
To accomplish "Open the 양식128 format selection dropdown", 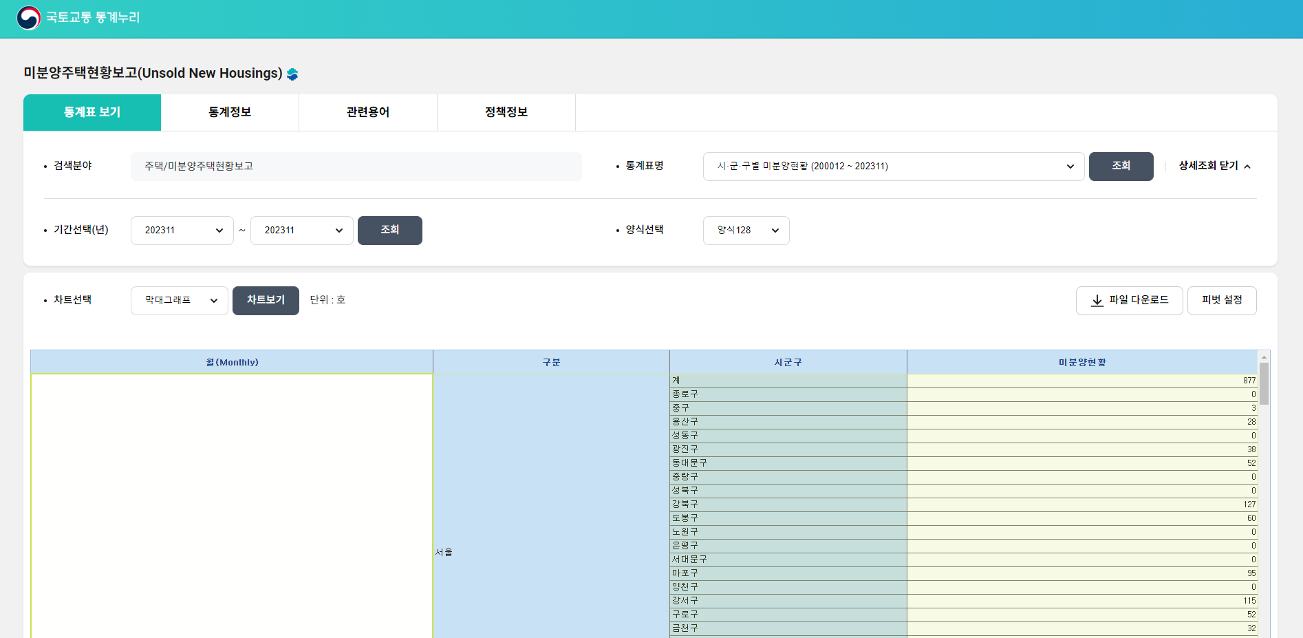I will (746, 230).
